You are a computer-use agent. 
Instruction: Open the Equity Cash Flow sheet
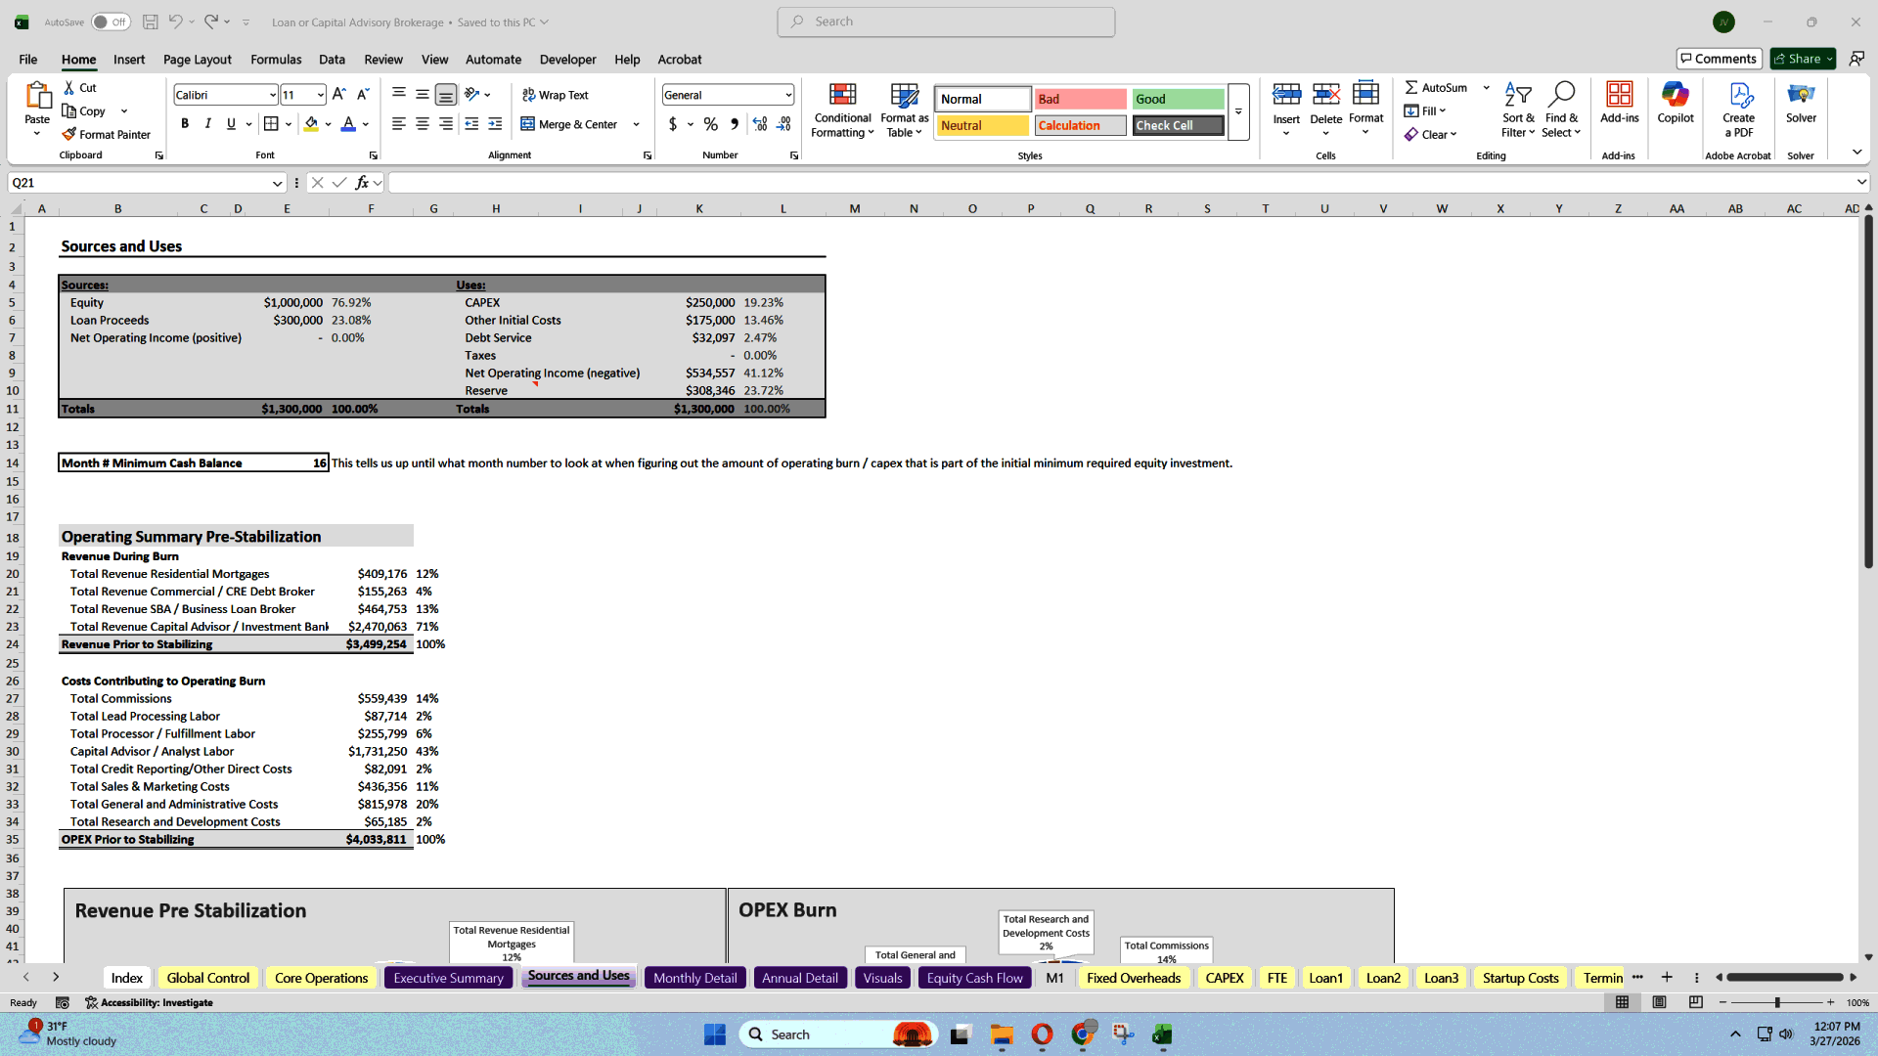tap(974, 977)
